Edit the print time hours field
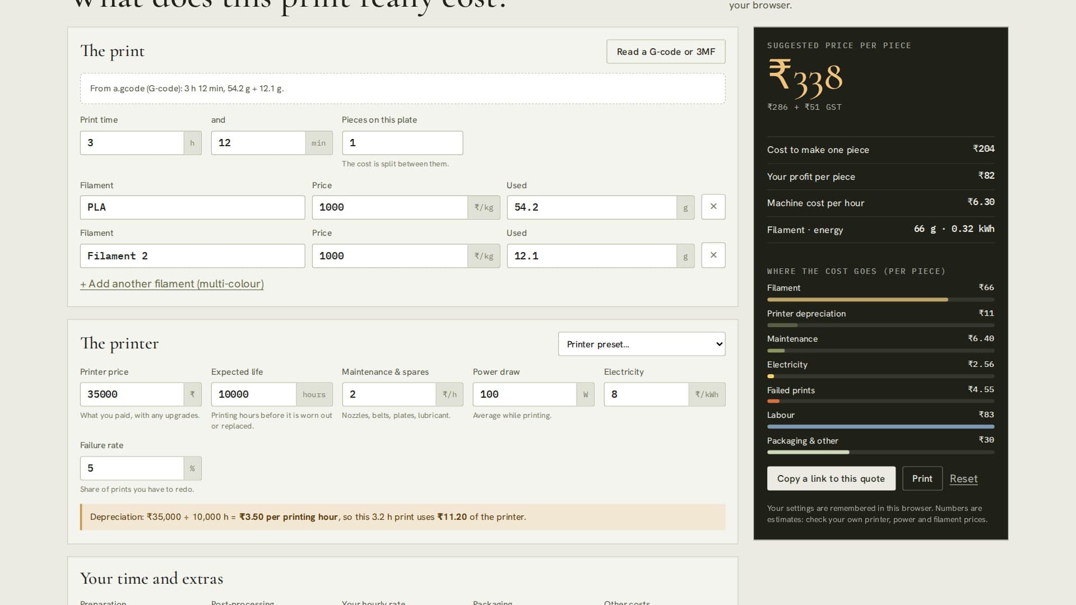The image size is (1076, 605). 132,143
